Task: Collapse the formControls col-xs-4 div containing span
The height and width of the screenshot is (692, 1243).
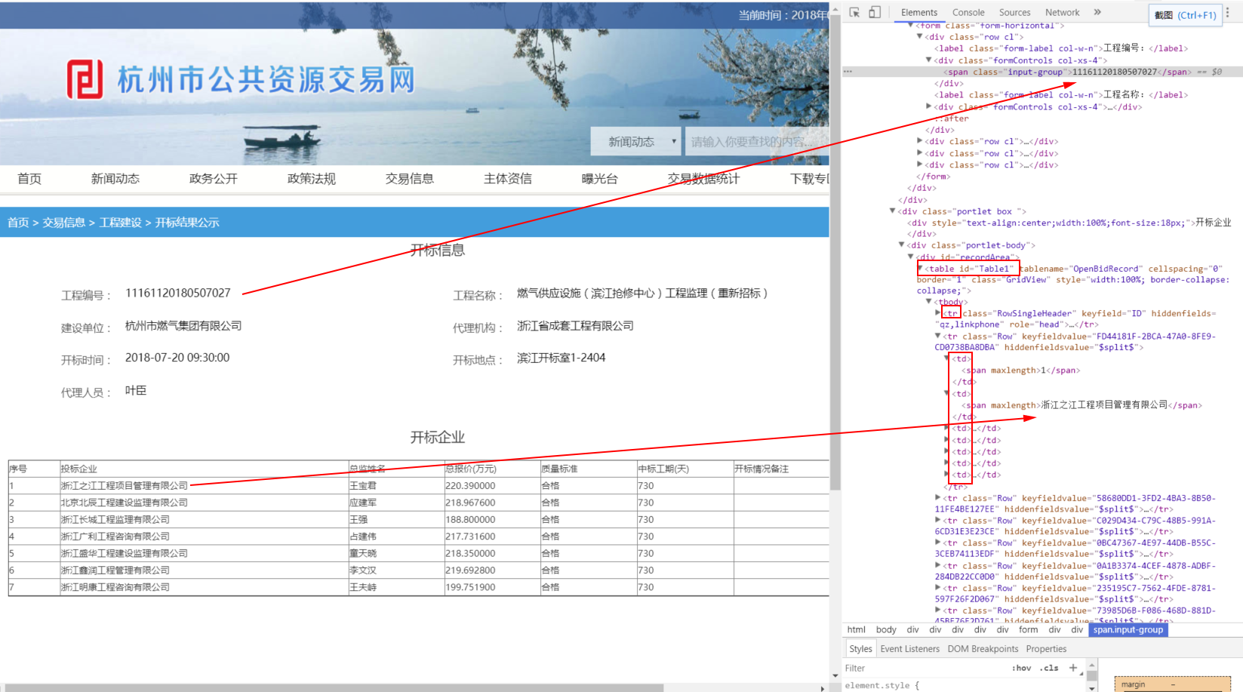Action: pos(929,60)
